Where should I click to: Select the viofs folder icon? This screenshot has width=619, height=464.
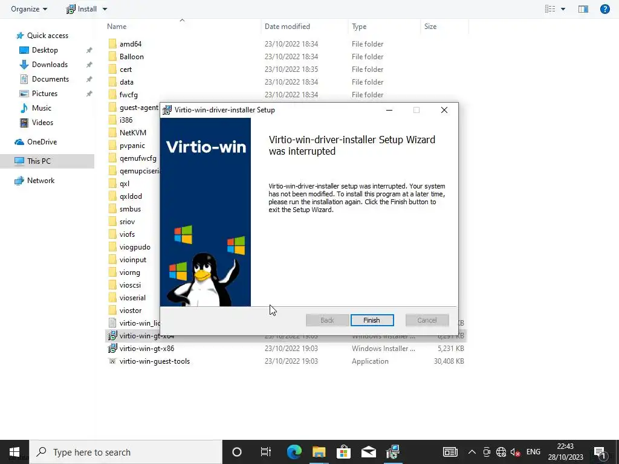[112, 234]
